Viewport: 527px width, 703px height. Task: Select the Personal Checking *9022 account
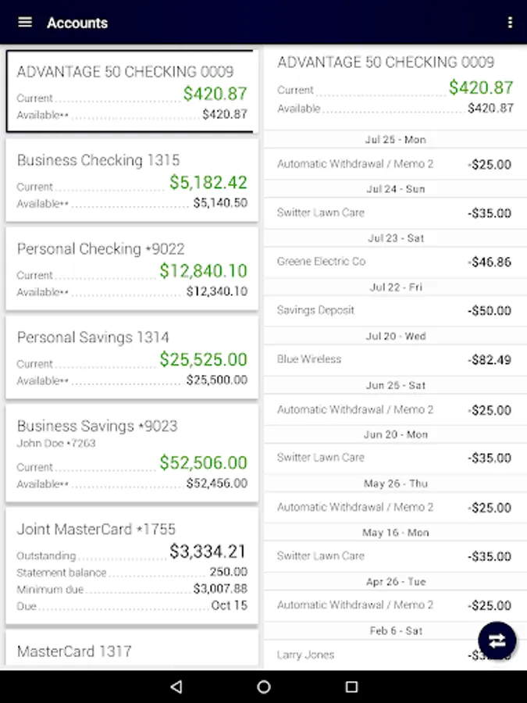tap(132, 269)
